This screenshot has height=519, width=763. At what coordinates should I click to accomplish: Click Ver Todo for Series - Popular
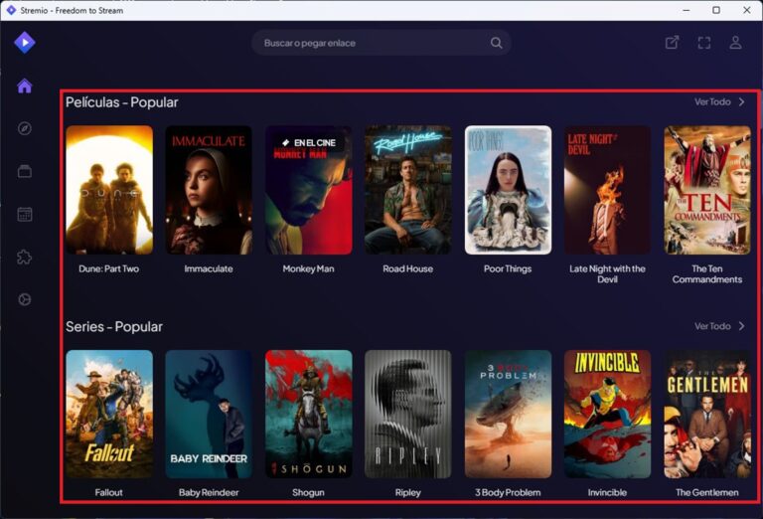click(x=712, y=326)
